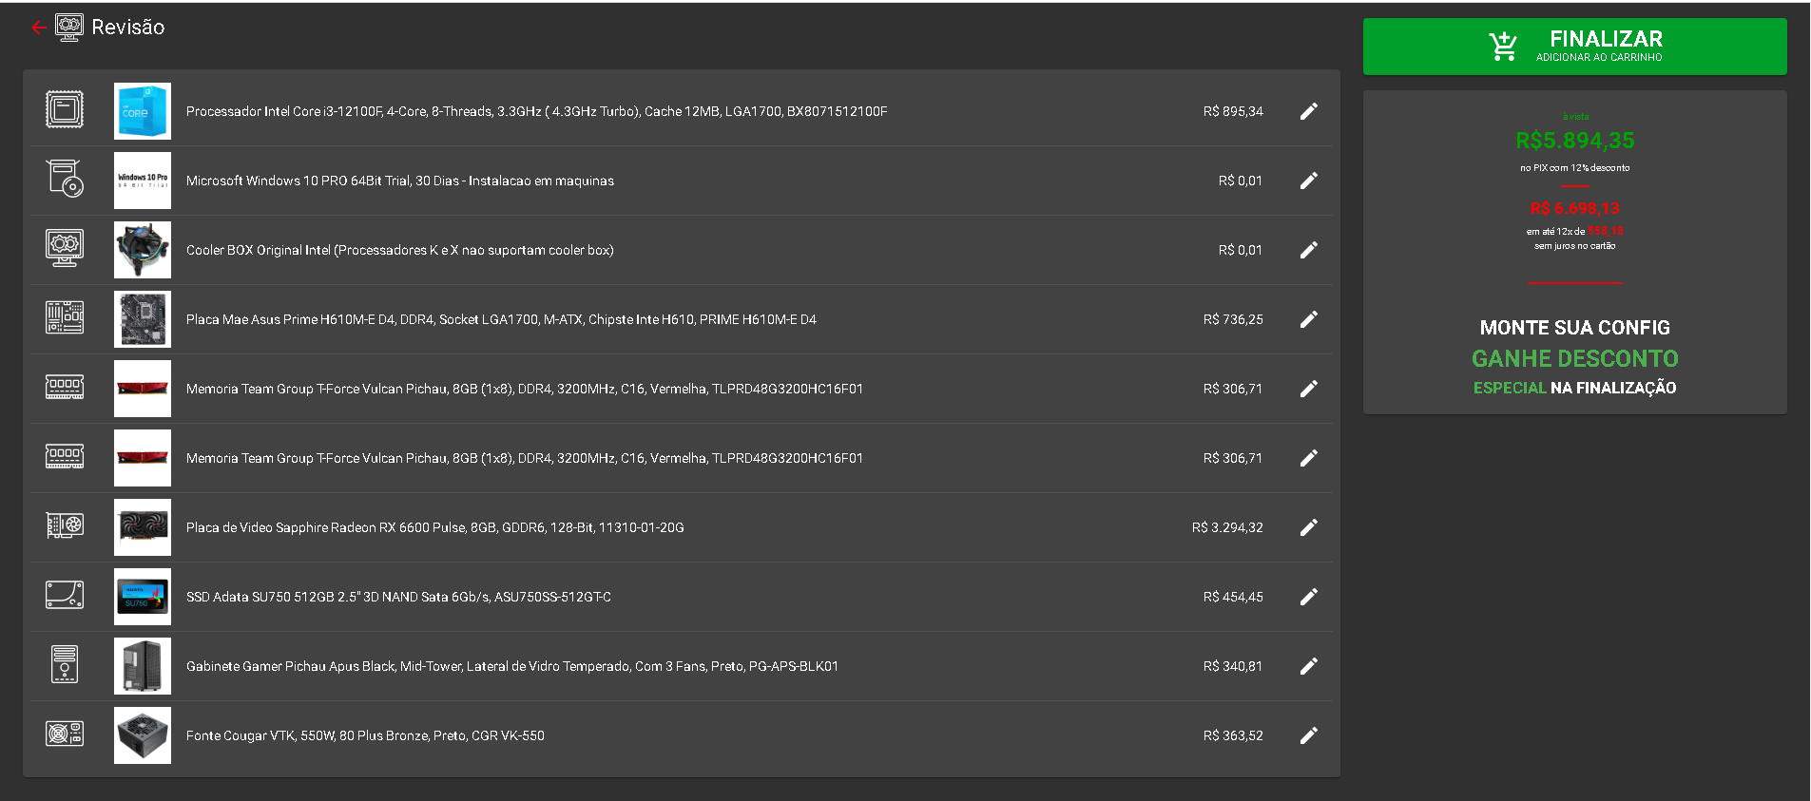Open Asus Prime H610M-E motherboard thumbnail
Viewport: 1811px width, 801px height.
click(143, 319)
